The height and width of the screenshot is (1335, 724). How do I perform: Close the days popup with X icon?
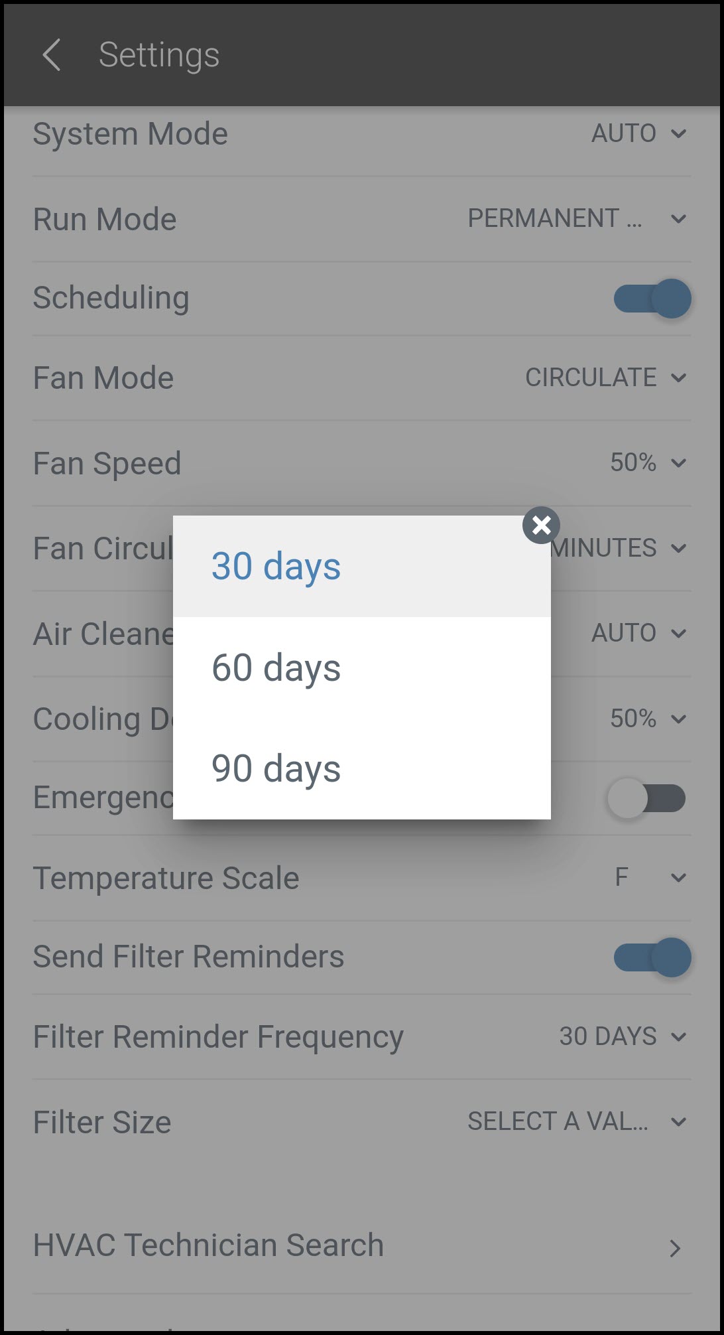(541, 526)
